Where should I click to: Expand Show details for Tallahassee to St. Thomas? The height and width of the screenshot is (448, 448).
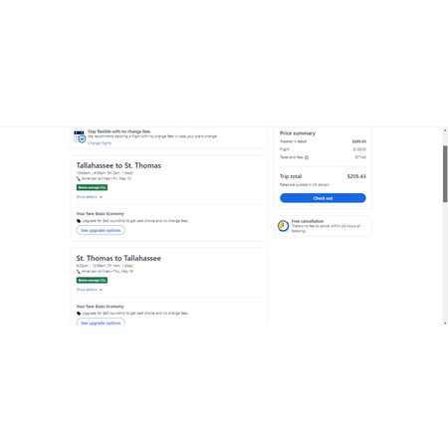pos(90,197)
